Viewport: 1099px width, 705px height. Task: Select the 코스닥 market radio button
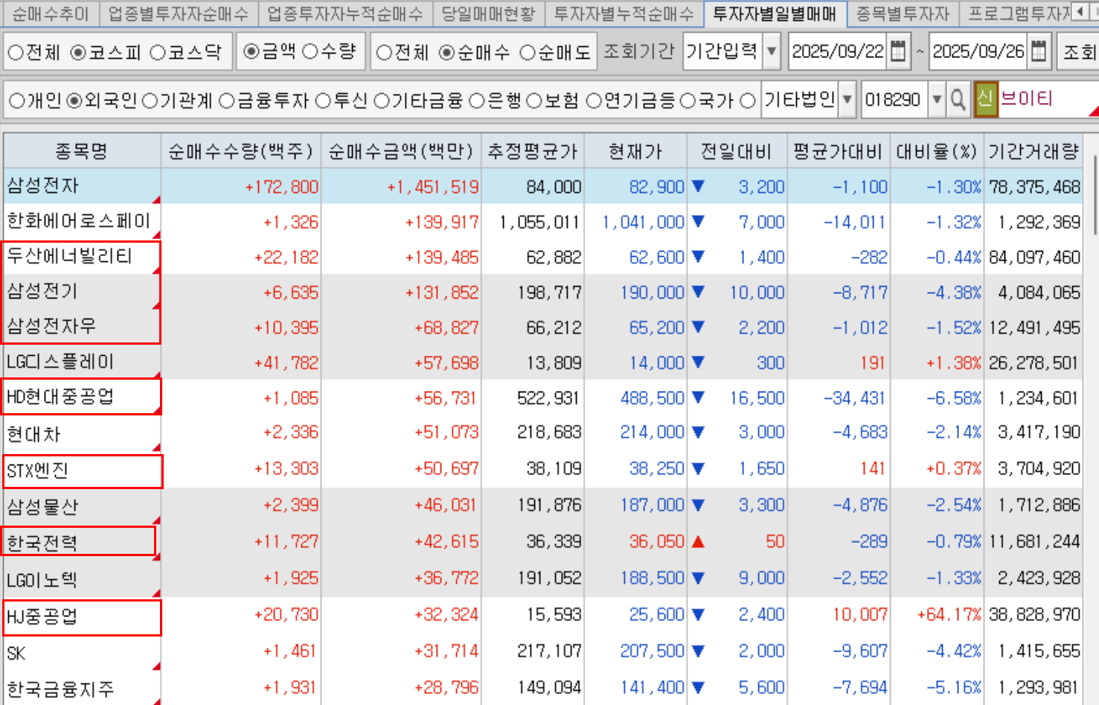pyautogui.click(x=158, y=52)
